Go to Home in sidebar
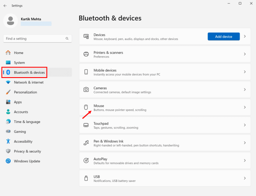Viewport: 256px width, 196px height. coord(37,53)
